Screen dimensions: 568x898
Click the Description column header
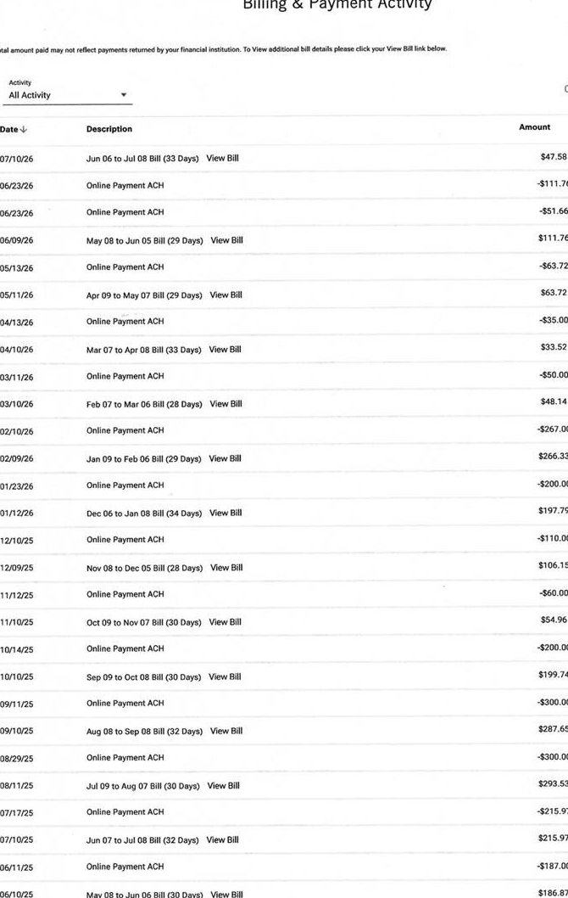(109, 129)
